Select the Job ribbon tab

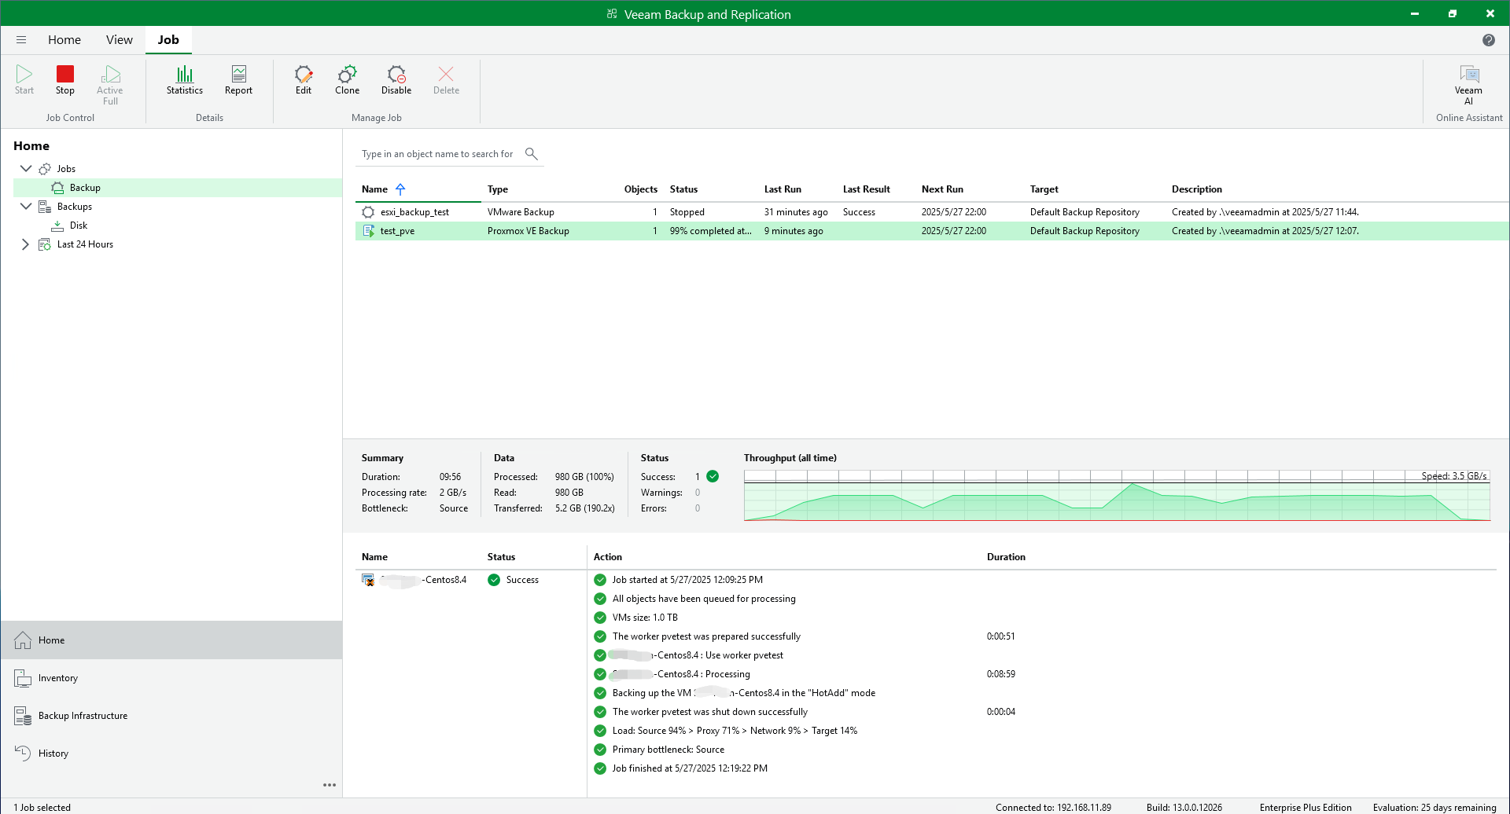tap(168, 40)
